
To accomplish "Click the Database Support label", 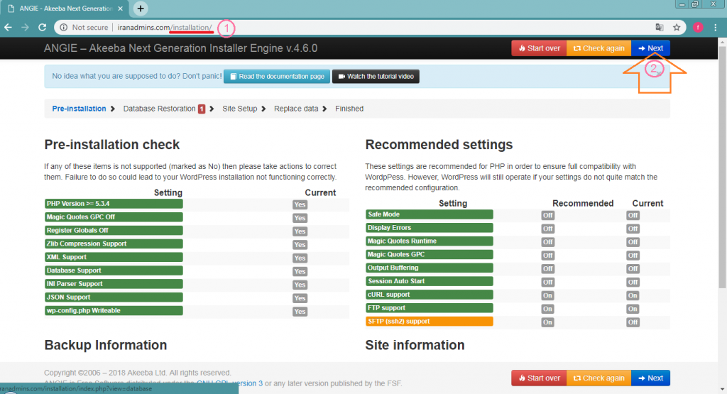I will tap(114, 270).
